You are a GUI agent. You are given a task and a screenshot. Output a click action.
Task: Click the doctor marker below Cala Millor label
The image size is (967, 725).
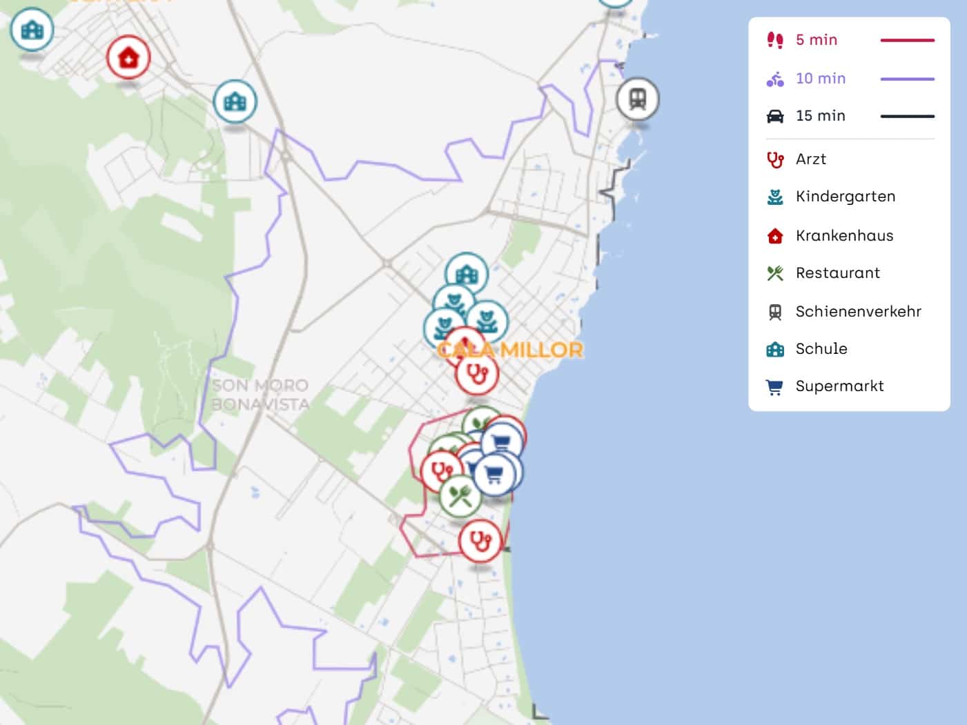[x=477, y=373]
